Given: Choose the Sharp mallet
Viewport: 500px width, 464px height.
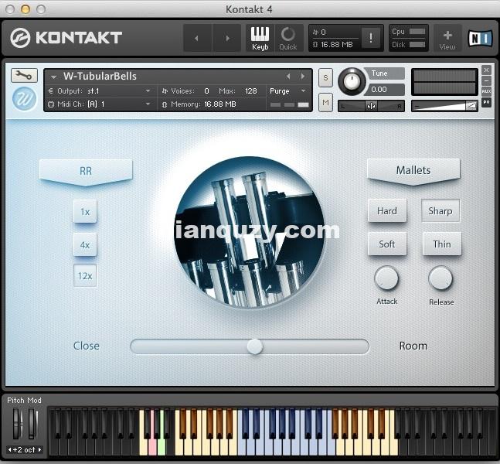Looking at the screenshot, I should point(440,211).
